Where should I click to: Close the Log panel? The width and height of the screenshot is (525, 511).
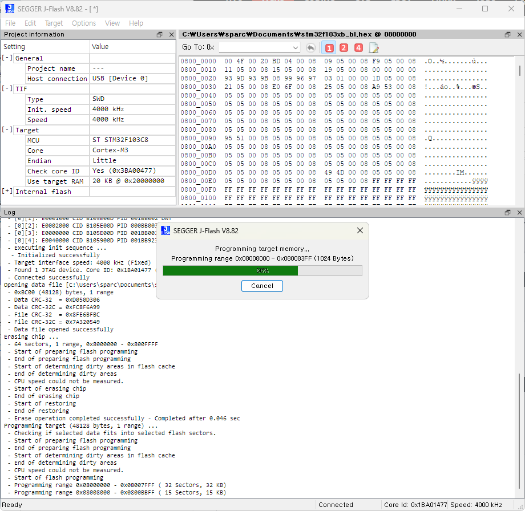pyautogui.click(x=519, y=213)
